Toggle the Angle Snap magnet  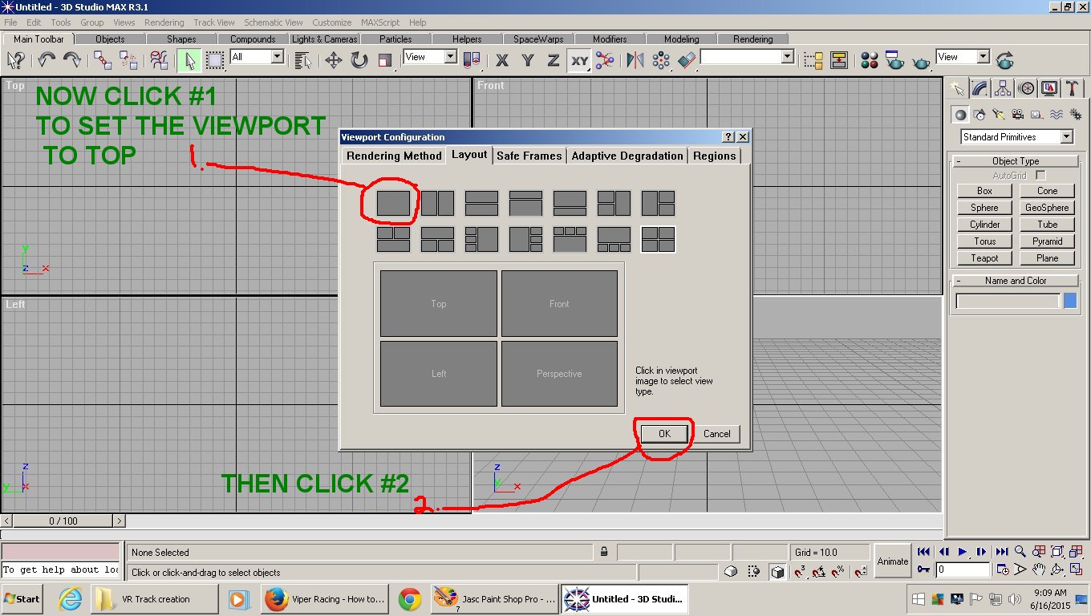pos(819,572)
